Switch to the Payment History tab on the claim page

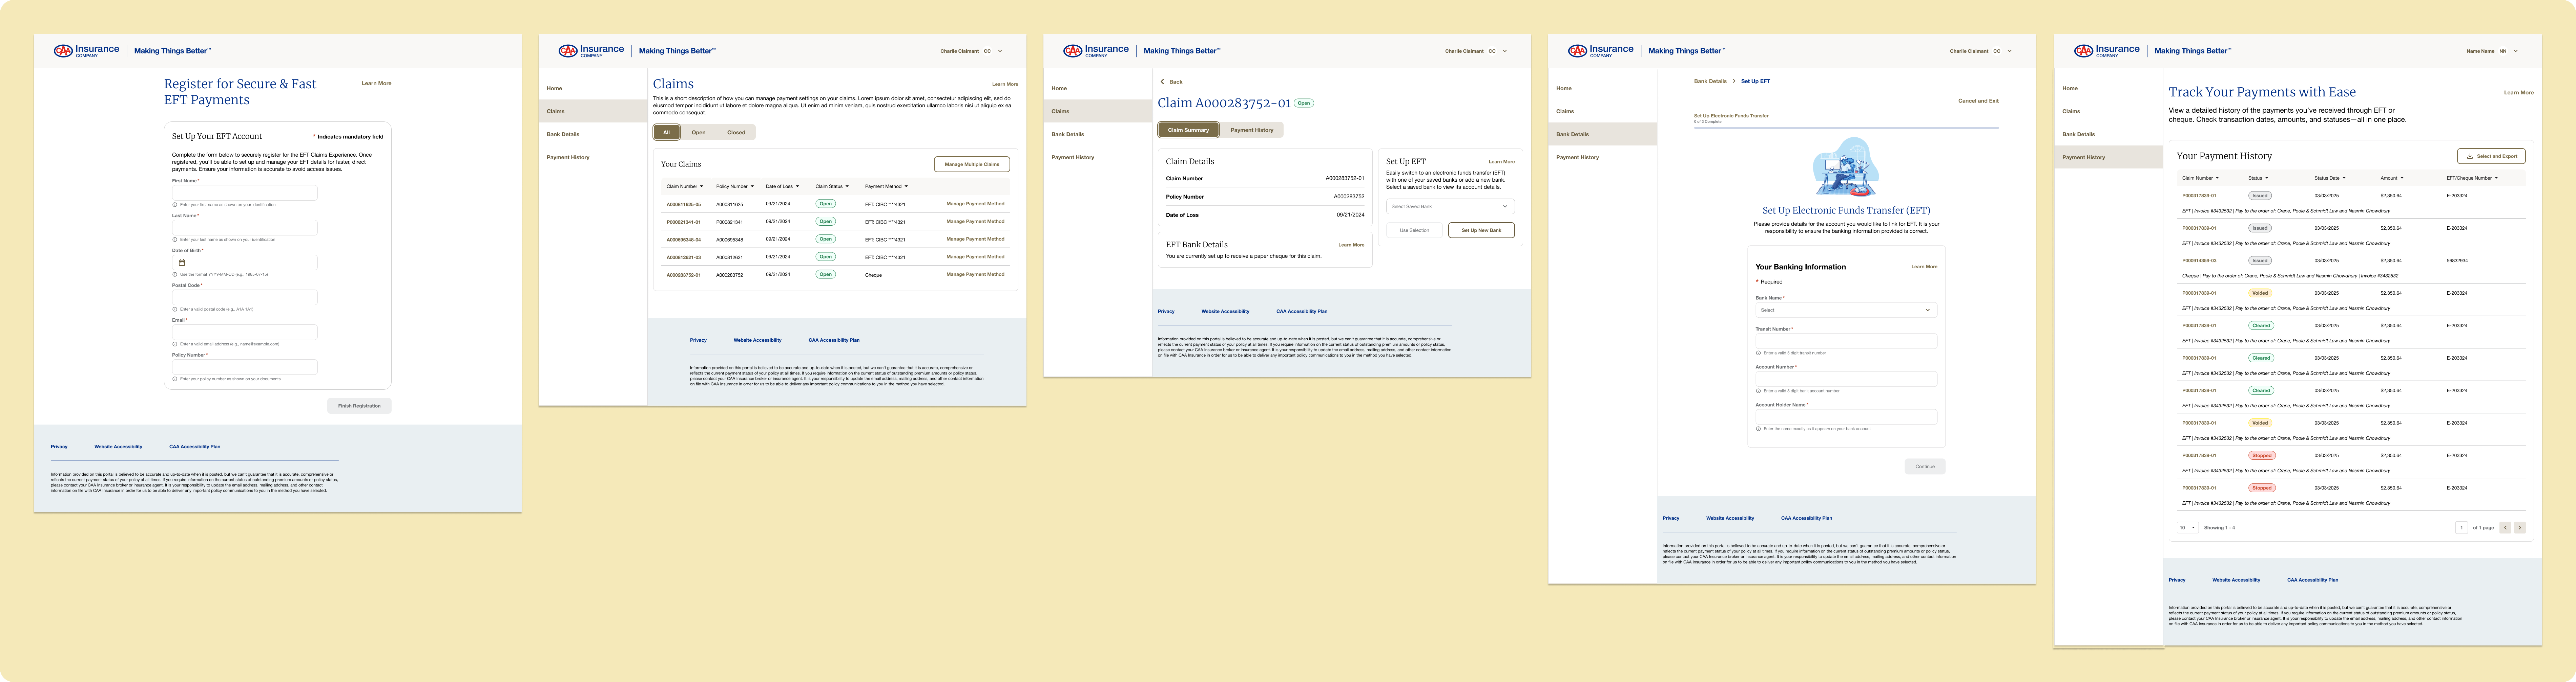click(x=1252, y=130)
